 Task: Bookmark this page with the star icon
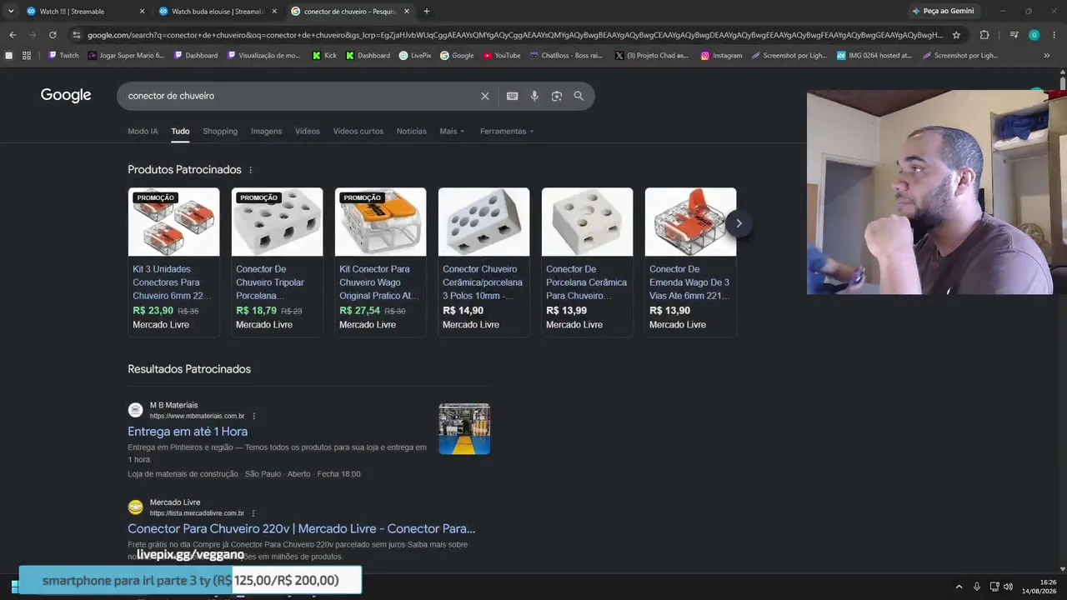pyautogui.click(x=956, y=35)
